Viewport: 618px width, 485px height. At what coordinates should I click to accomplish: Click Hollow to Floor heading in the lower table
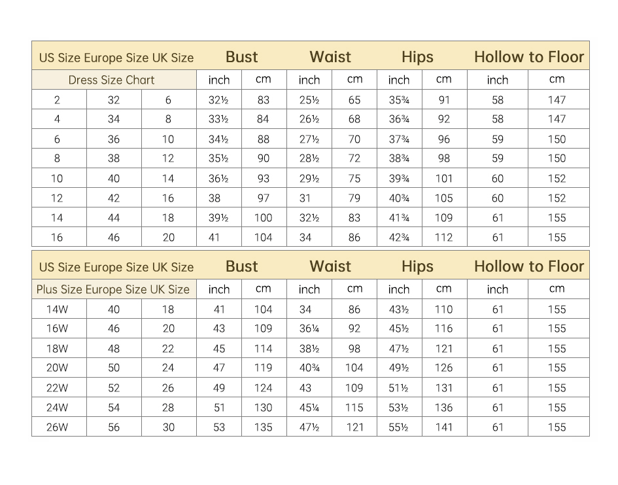[528, 266]
